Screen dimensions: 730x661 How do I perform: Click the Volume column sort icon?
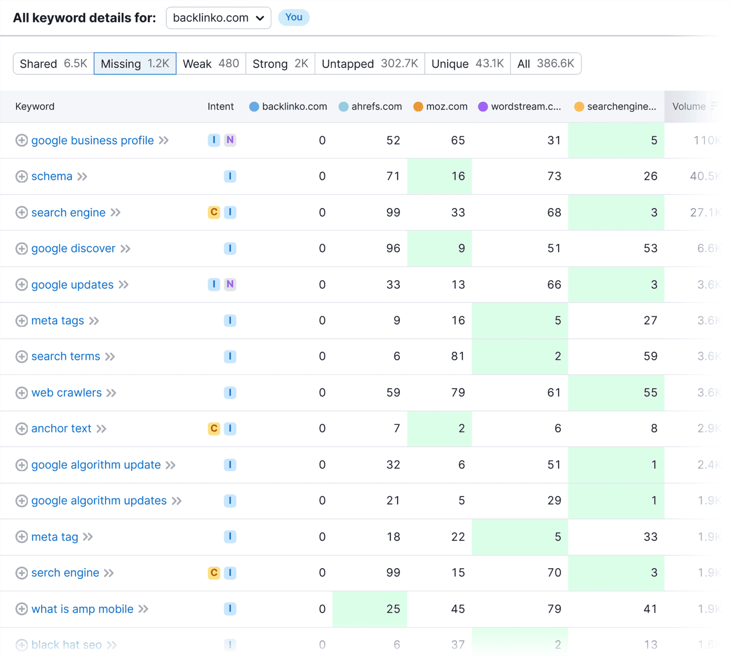(x=714, y=106)
